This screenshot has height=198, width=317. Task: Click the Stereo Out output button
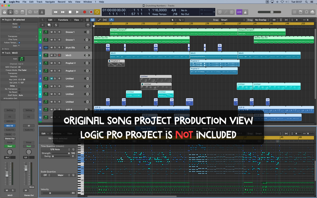10,139
